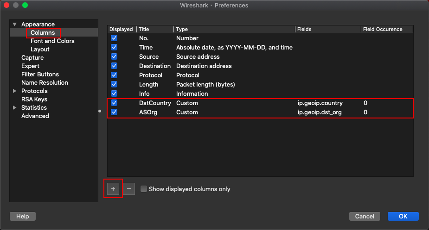
Task: Click the plus button to add a column
Action: click(x=113, y=189)
